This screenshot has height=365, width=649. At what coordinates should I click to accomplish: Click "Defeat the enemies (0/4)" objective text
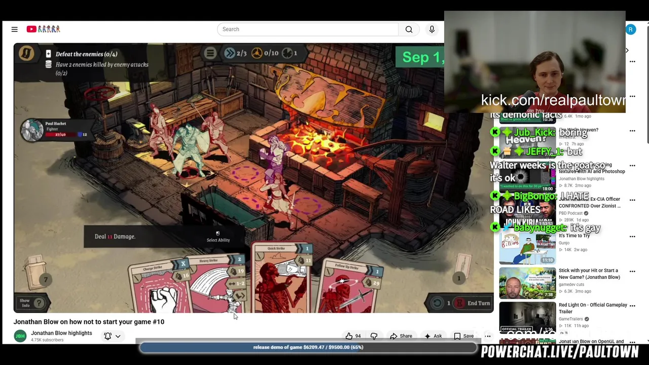pos(87,54)
